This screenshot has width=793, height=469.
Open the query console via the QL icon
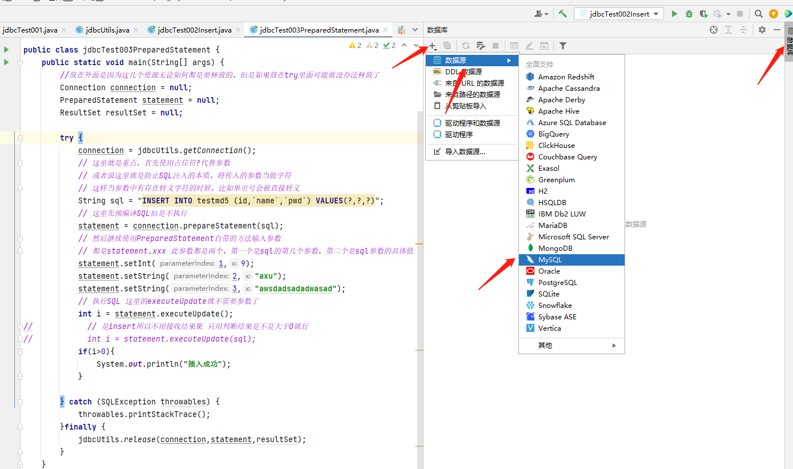[x=544, y=46]
